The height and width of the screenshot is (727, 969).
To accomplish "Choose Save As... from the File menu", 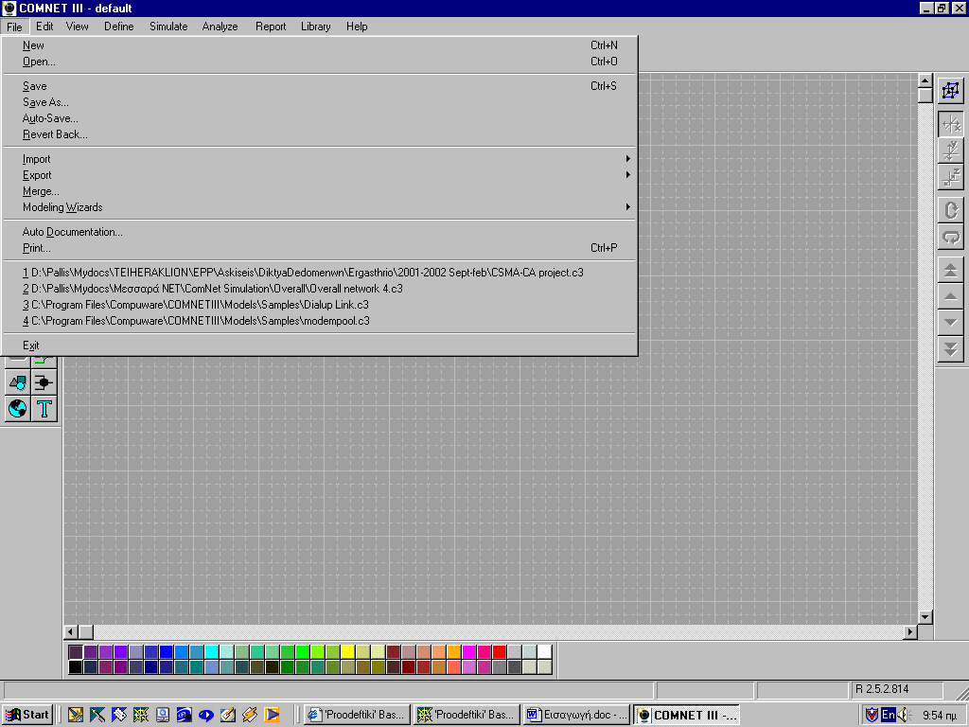I will click(x=320, y=102).
